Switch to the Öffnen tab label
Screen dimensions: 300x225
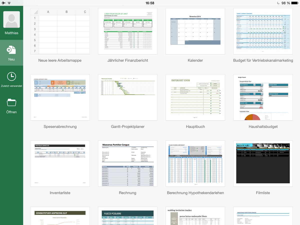(x=11, y=112)
